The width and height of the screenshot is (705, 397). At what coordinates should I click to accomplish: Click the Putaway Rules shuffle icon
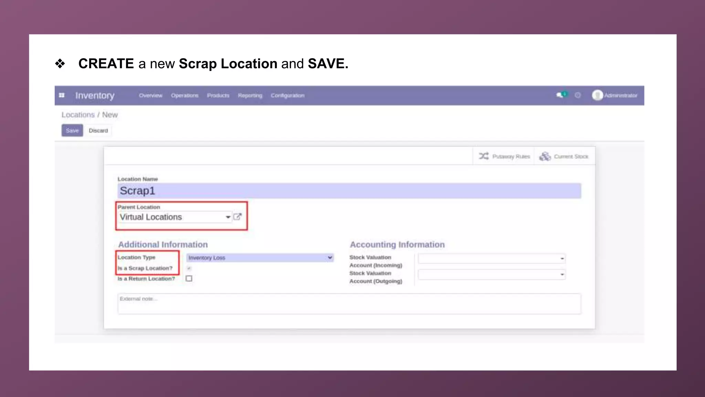click(x=484, y=156)
